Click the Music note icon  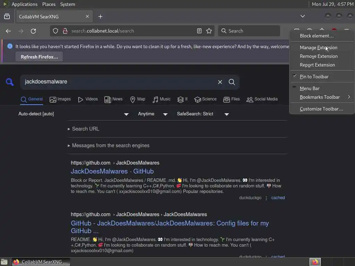point(155,99)
